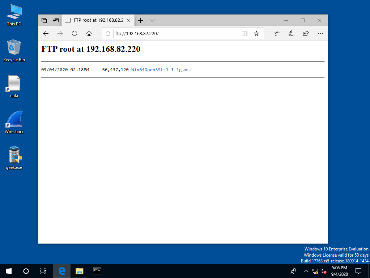The height and width of the screenshot is (278, 370).
Task: Select This PC desktop icon
Action: tap(14, 15)
